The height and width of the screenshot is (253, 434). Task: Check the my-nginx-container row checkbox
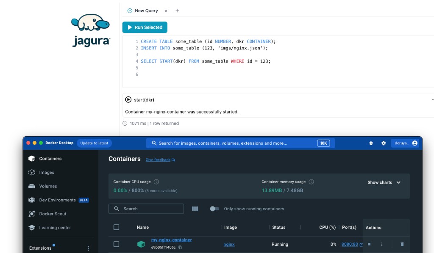tap(116, 244)
